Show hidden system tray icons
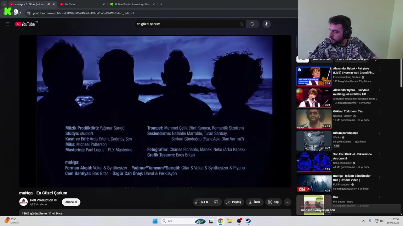The width and height of the screenshot is (403, 226). coord(363,221)
